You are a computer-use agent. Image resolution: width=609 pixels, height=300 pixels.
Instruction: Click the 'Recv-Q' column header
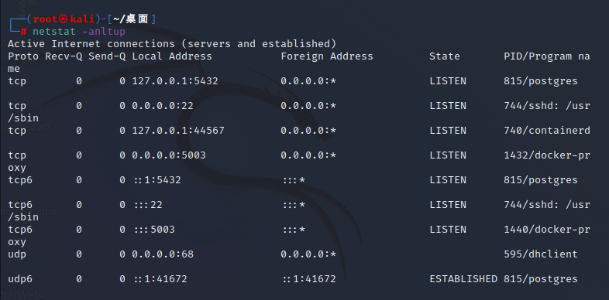(64, 56)
